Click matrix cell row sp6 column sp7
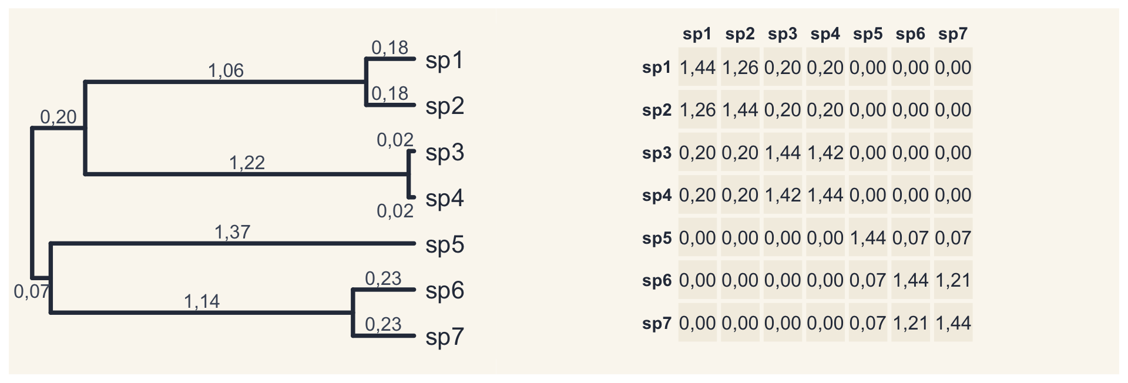The image size is (1128, 383). point(953,280)
